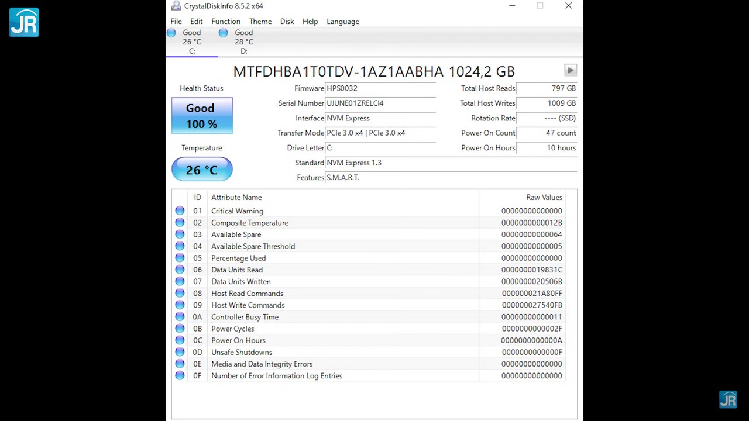Click the Raw Values column header
This screenshot has width=749, height=421.
coord(544,198)
